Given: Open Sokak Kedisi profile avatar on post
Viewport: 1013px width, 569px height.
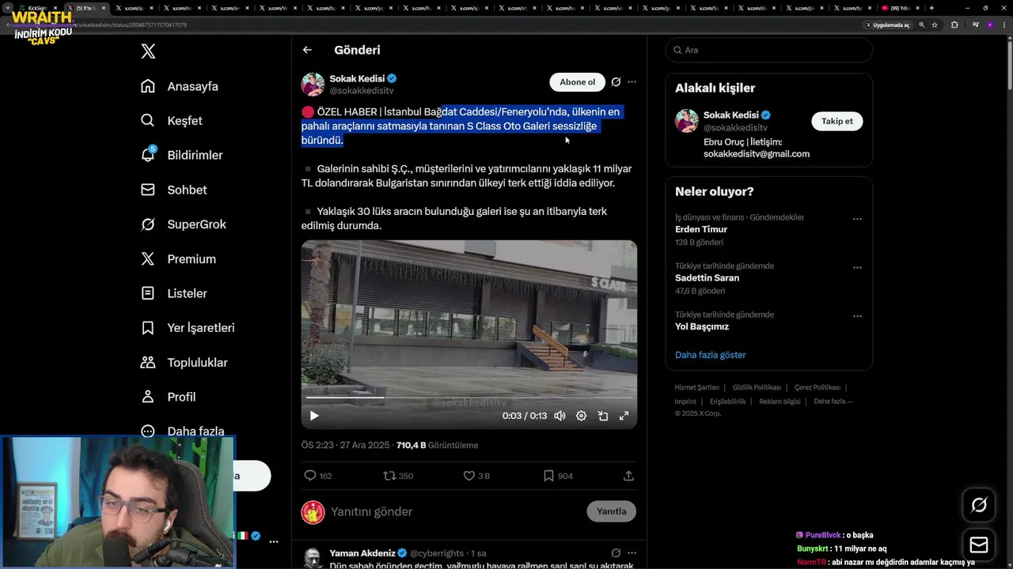Looking at the screenshot, I should [313, 85].
